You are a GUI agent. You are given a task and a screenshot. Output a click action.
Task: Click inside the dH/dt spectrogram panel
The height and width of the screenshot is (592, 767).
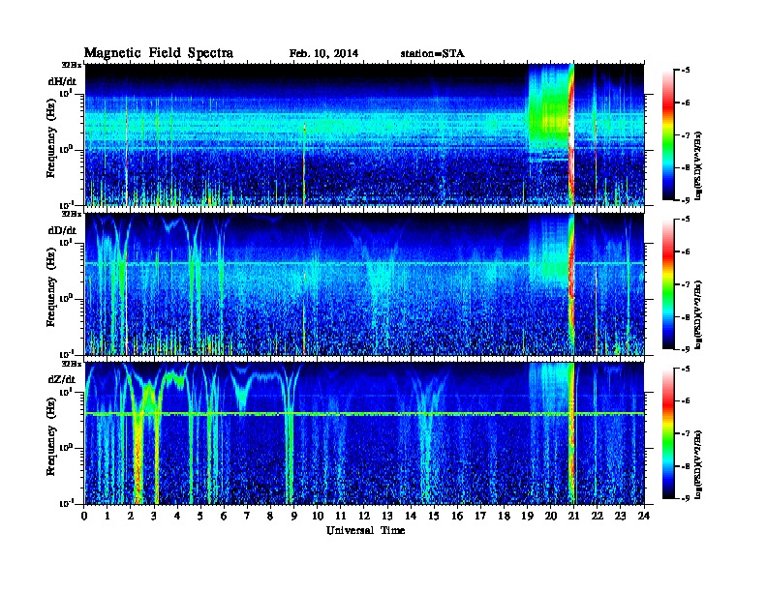(x=364, y=134)
